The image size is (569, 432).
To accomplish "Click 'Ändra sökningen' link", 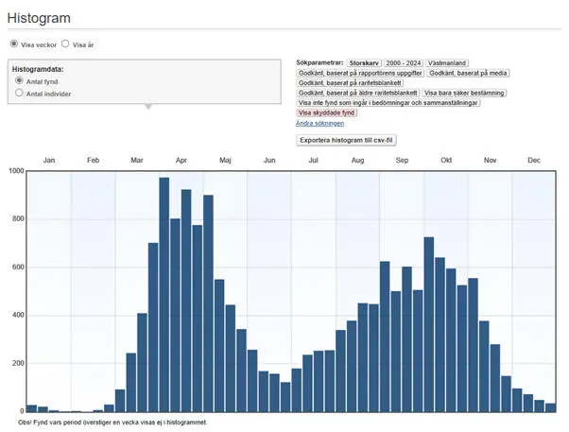I will (319, 123).
